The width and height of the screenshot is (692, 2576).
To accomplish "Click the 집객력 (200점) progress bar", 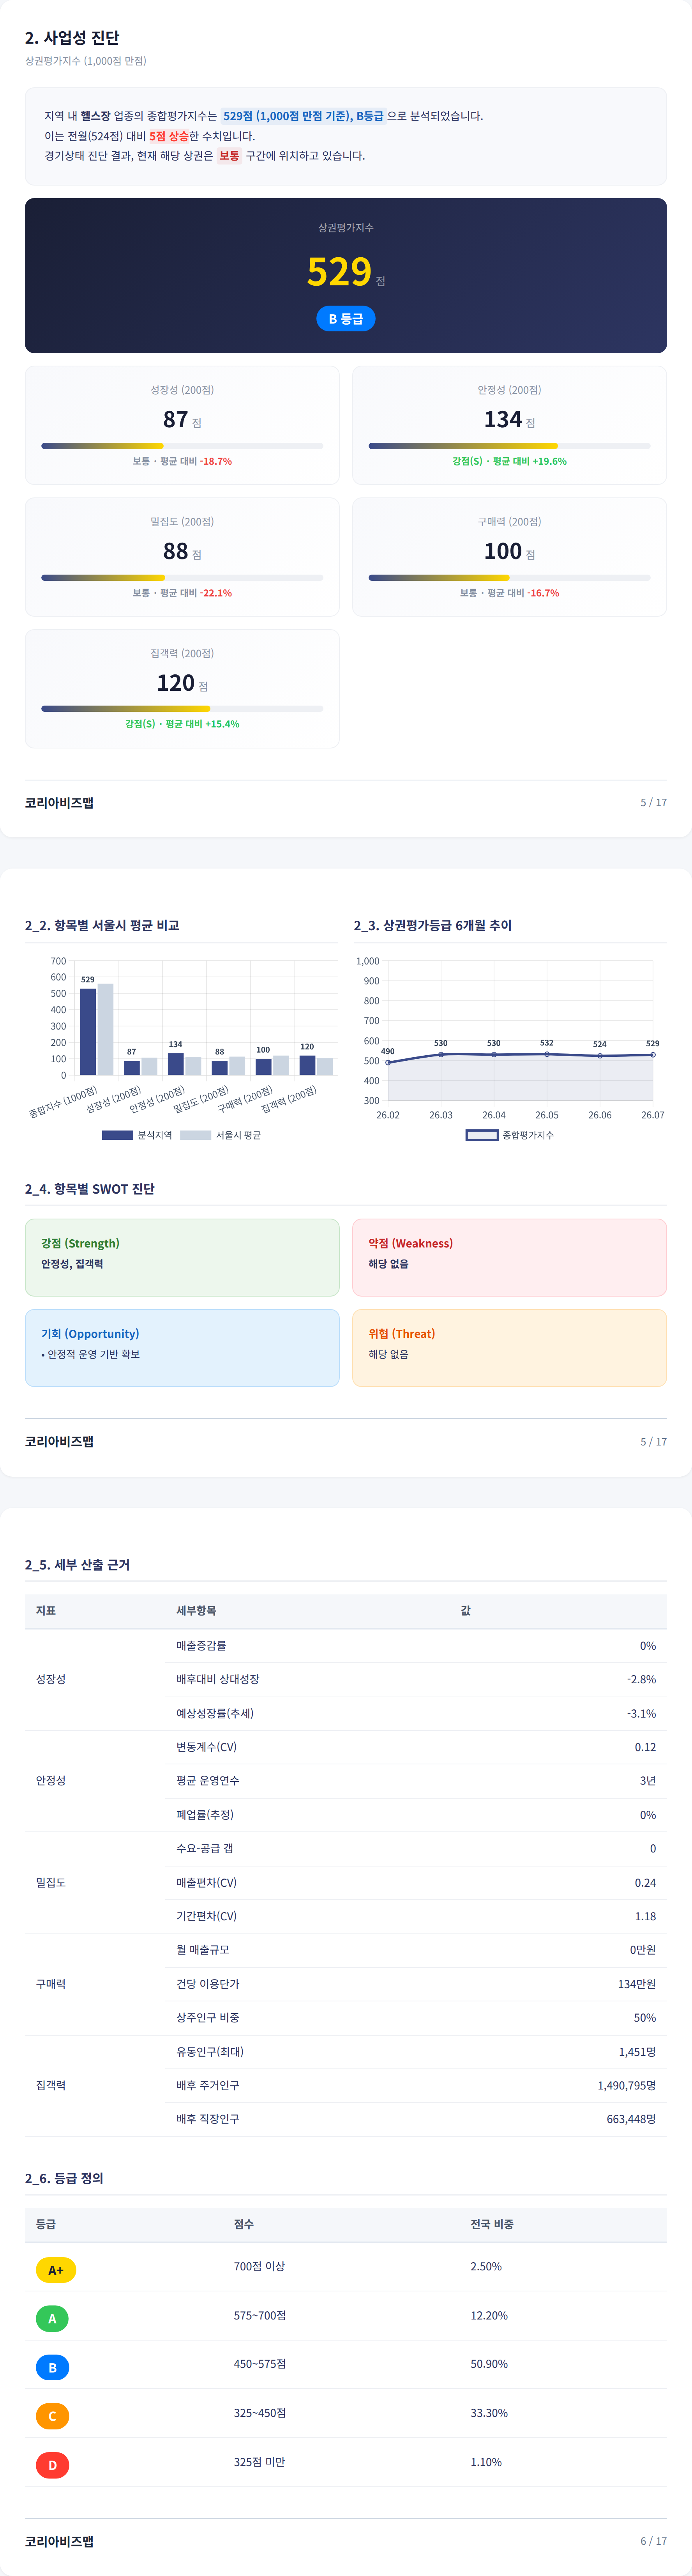I will pyautogui.click(x=182, y=709).
